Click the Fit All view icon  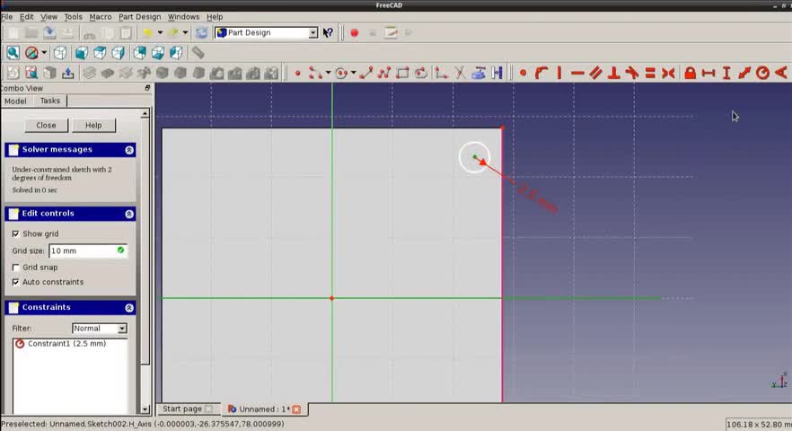point(13,53)
